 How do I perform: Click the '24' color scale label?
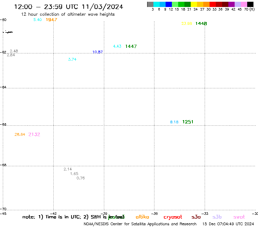(196, 9)
